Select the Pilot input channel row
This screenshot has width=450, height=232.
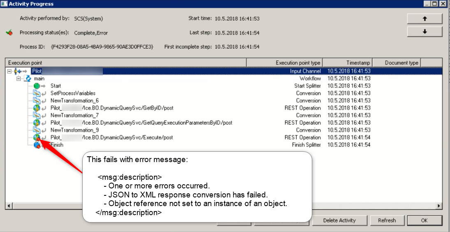pyautogui.click(x=224, y=71)
